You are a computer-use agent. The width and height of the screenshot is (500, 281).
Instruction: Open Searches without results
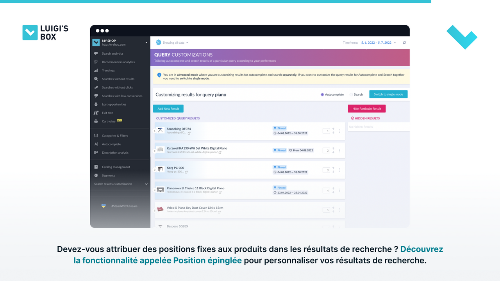coord(118,79)
